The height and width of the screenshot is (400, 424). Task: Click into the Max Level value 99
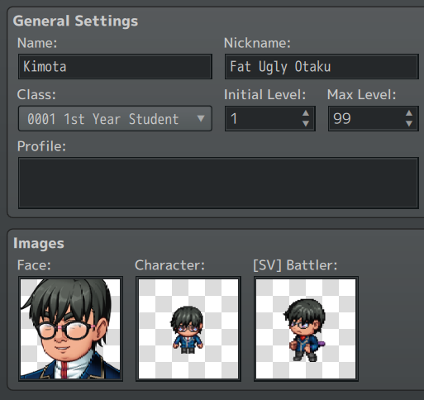tap(366, 118)
